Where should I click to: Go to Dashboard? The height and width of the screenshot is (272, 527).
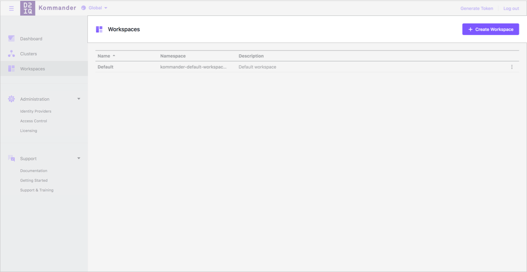(31, 39)
